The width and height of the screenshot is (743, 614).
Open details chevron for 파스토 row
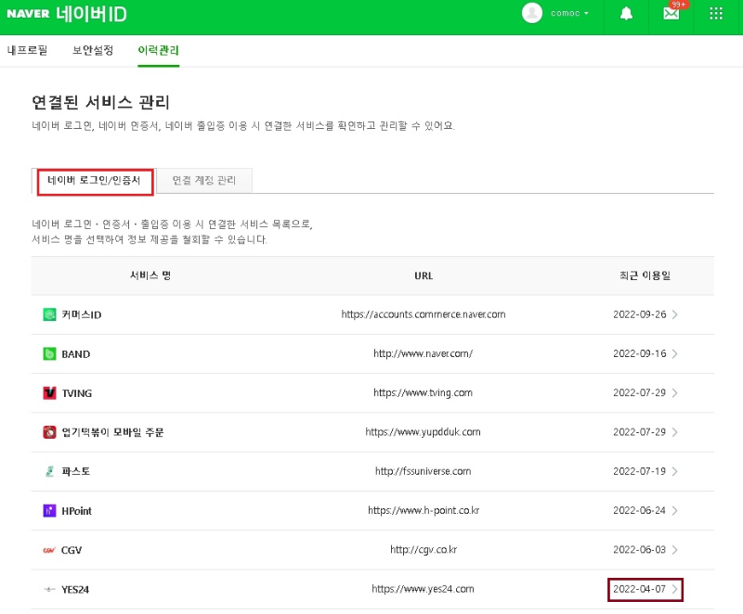675,471
